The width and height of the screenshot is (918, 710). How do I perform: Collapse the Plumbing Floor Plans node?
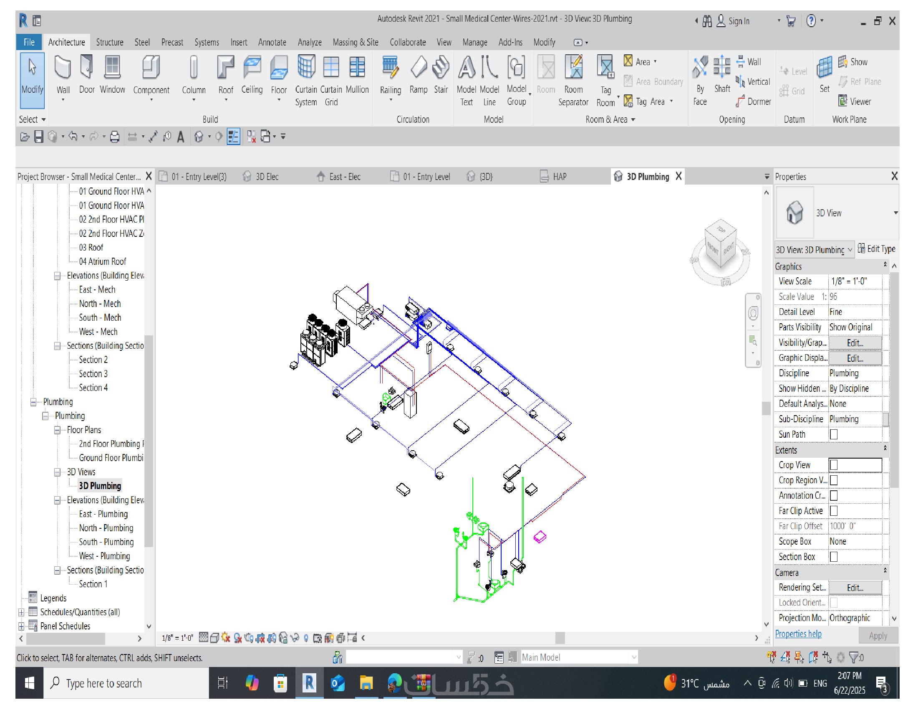click(57, 430)
